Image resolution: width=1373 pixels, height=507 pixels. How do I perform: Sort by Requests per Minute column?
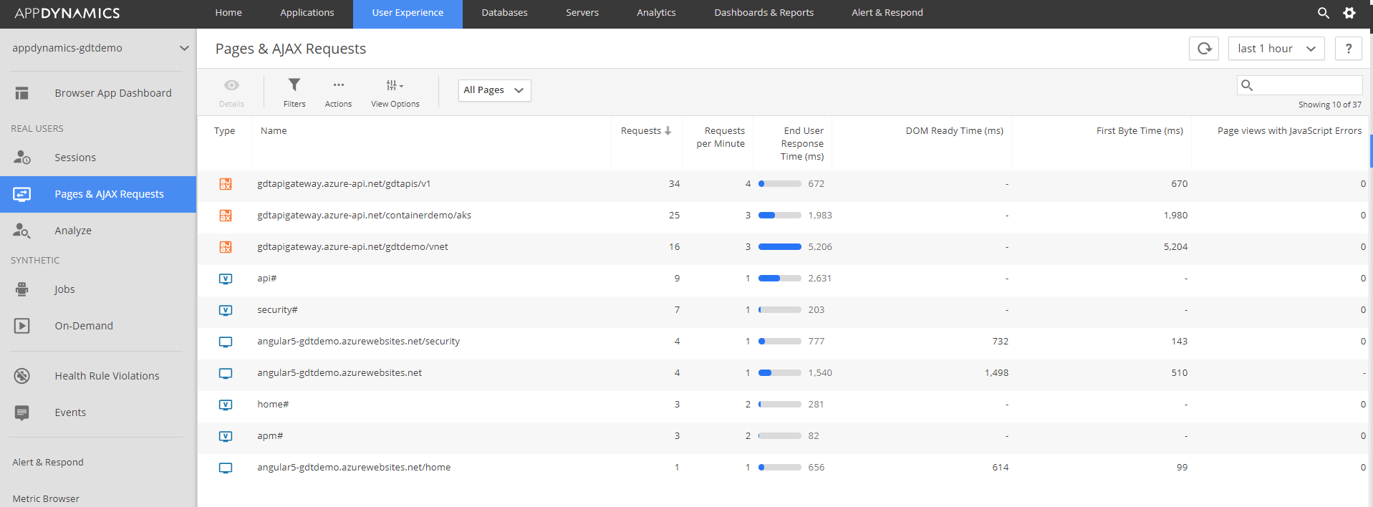pos(721,137)
